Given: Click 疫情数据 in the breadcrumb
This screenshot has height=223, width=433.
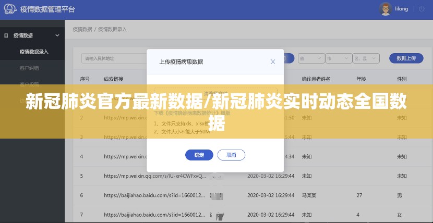Looking at the screenshot, I should click(x=82, y=29).
